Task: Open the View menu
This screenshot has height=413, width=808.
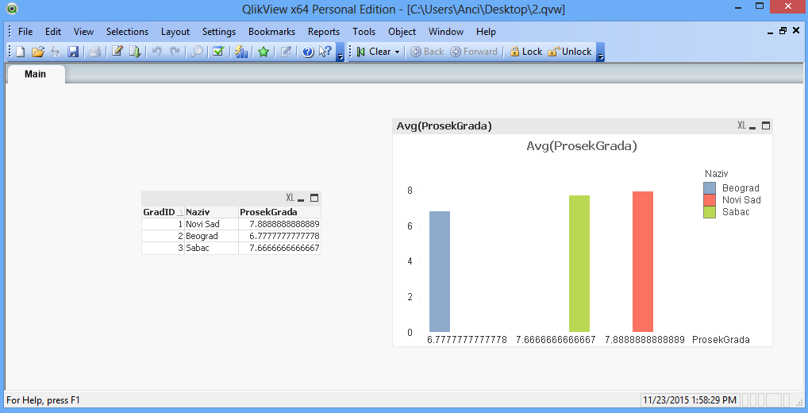Action: coord(83,32)
